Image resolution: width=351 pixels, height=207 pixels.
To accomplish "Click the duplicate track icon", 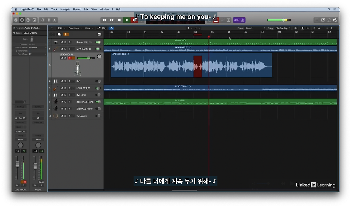I will [59, 34].
